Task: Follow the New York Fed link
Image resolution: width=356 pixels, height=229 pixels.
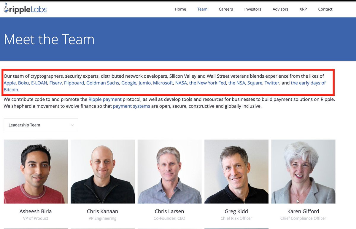Action: [207, 83]
